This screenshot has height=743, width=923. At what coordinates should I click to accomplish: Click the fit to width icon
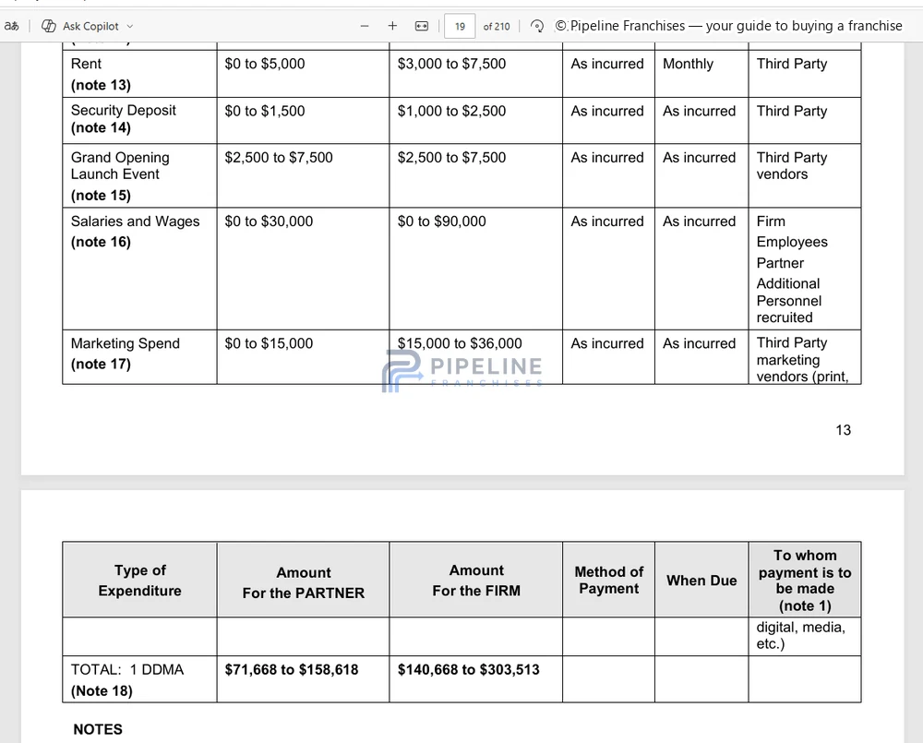point(422,26)
